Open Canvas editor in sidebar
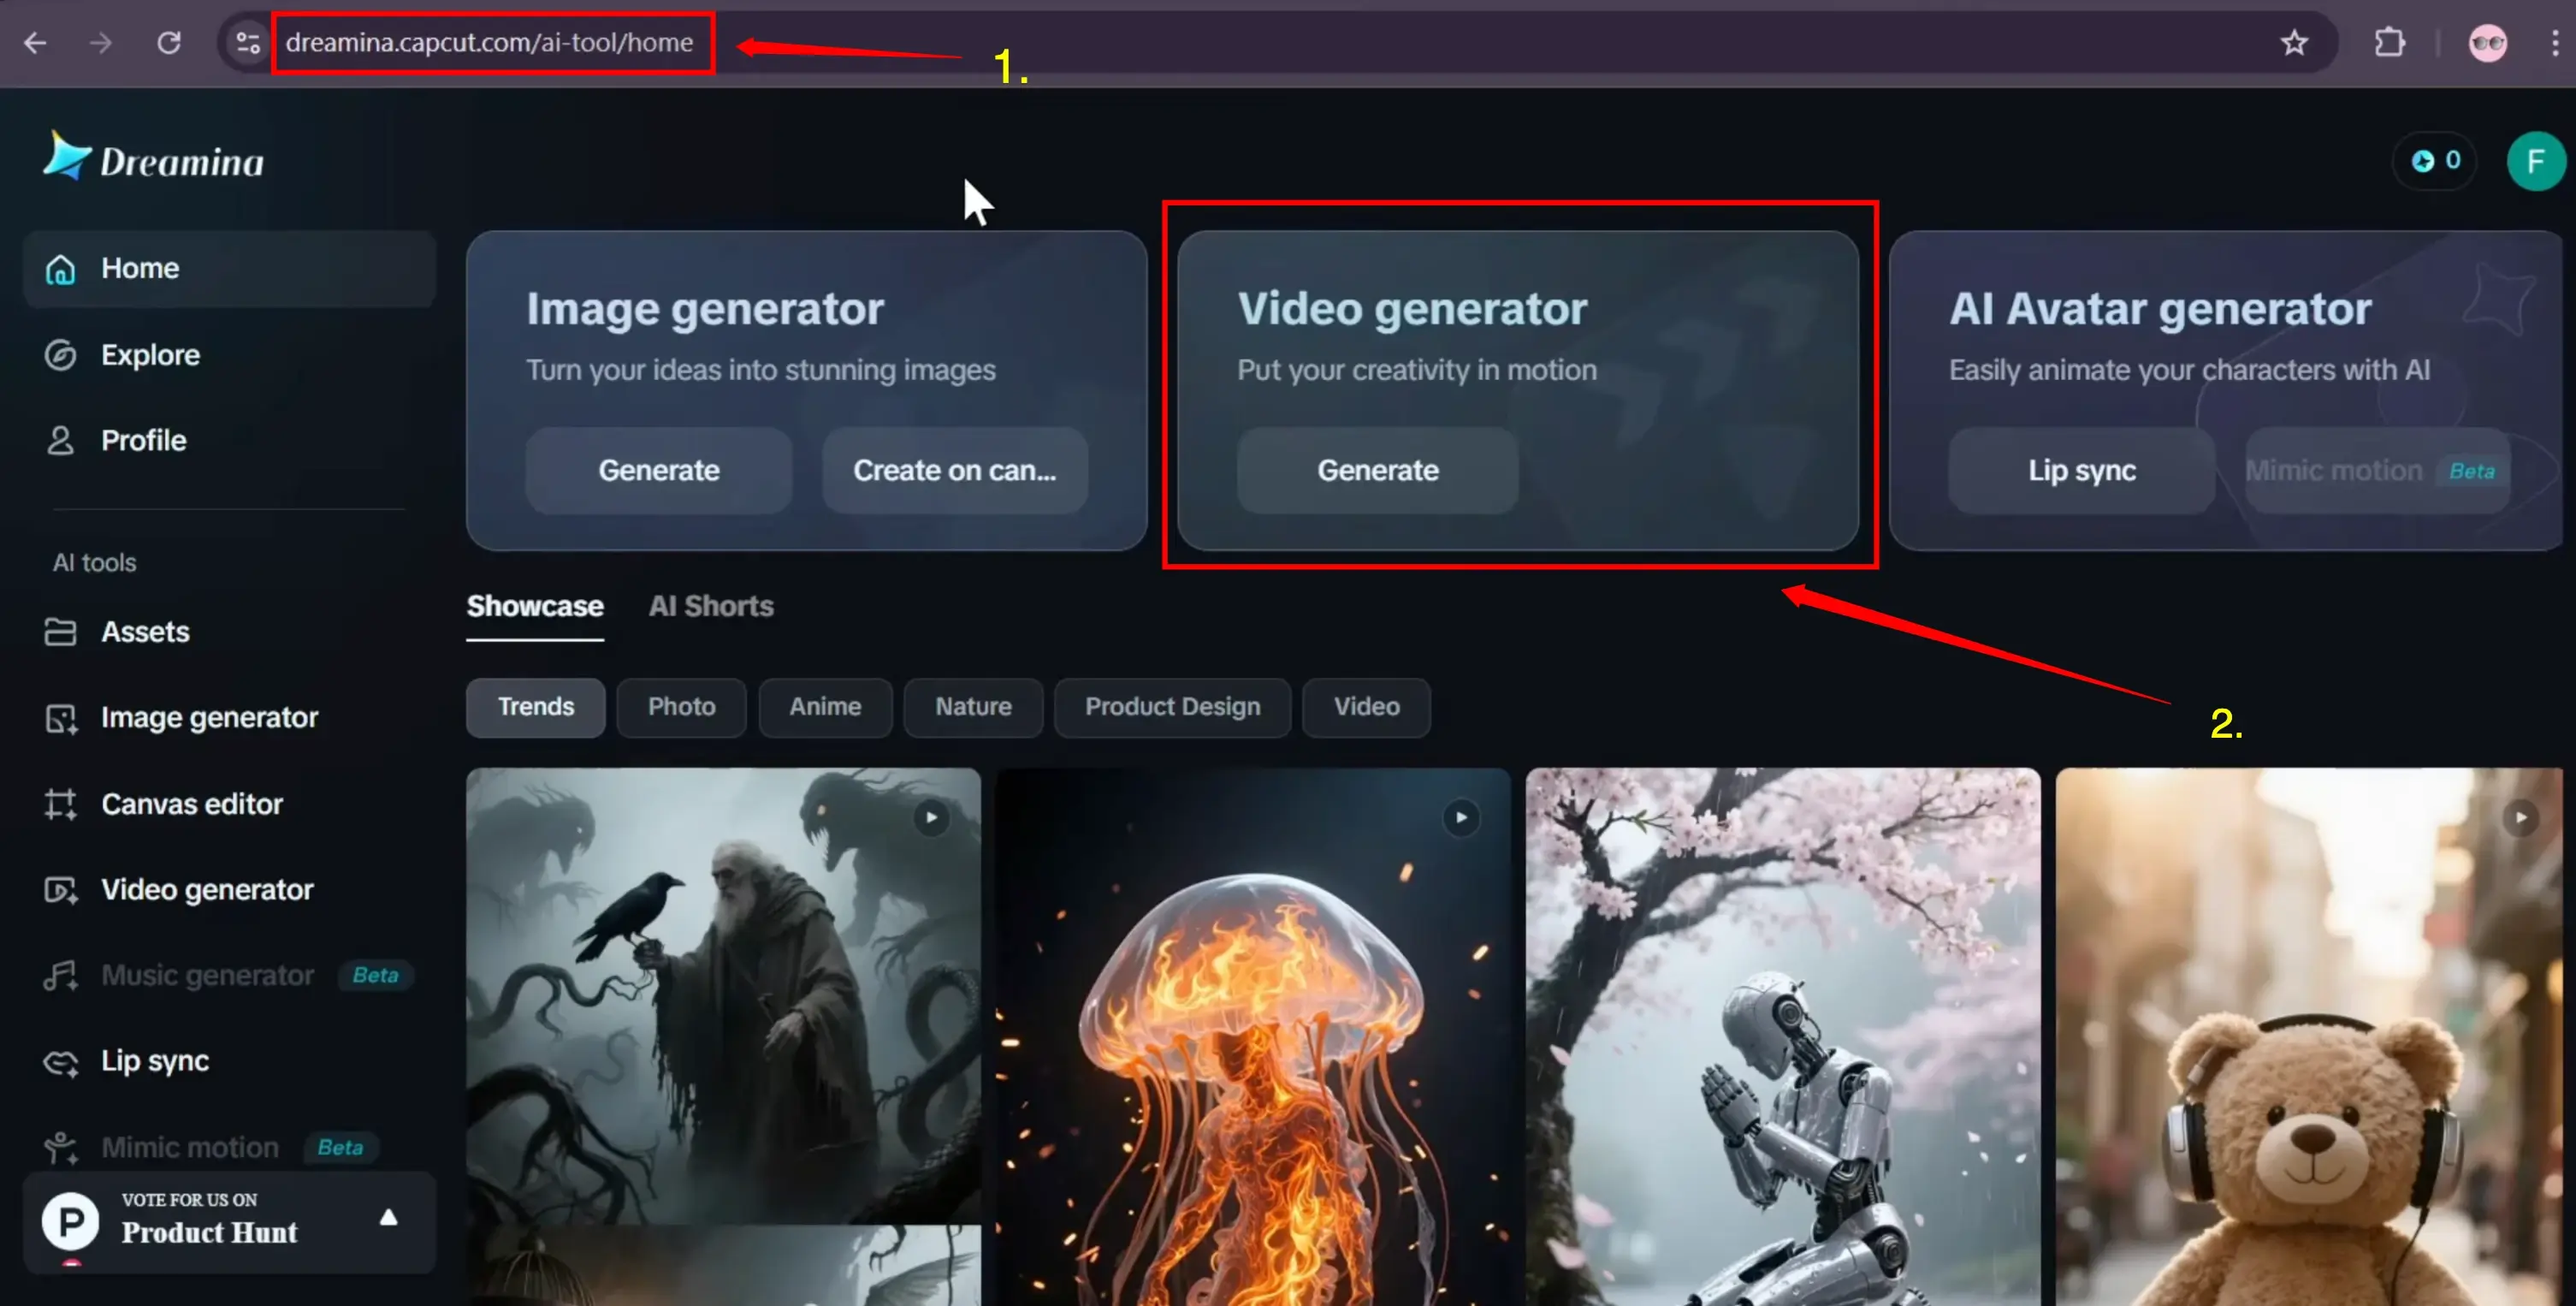 click(230, 804)
